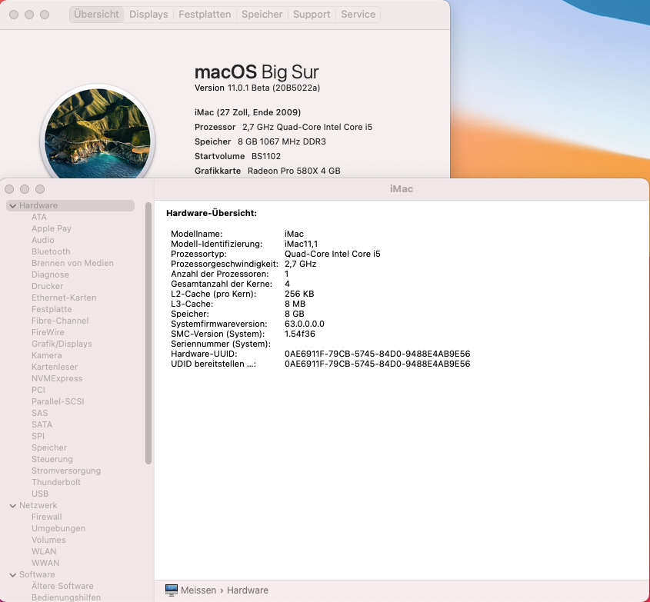
Task: Switch to the Übersicht tab
Action: pos(96,15)
